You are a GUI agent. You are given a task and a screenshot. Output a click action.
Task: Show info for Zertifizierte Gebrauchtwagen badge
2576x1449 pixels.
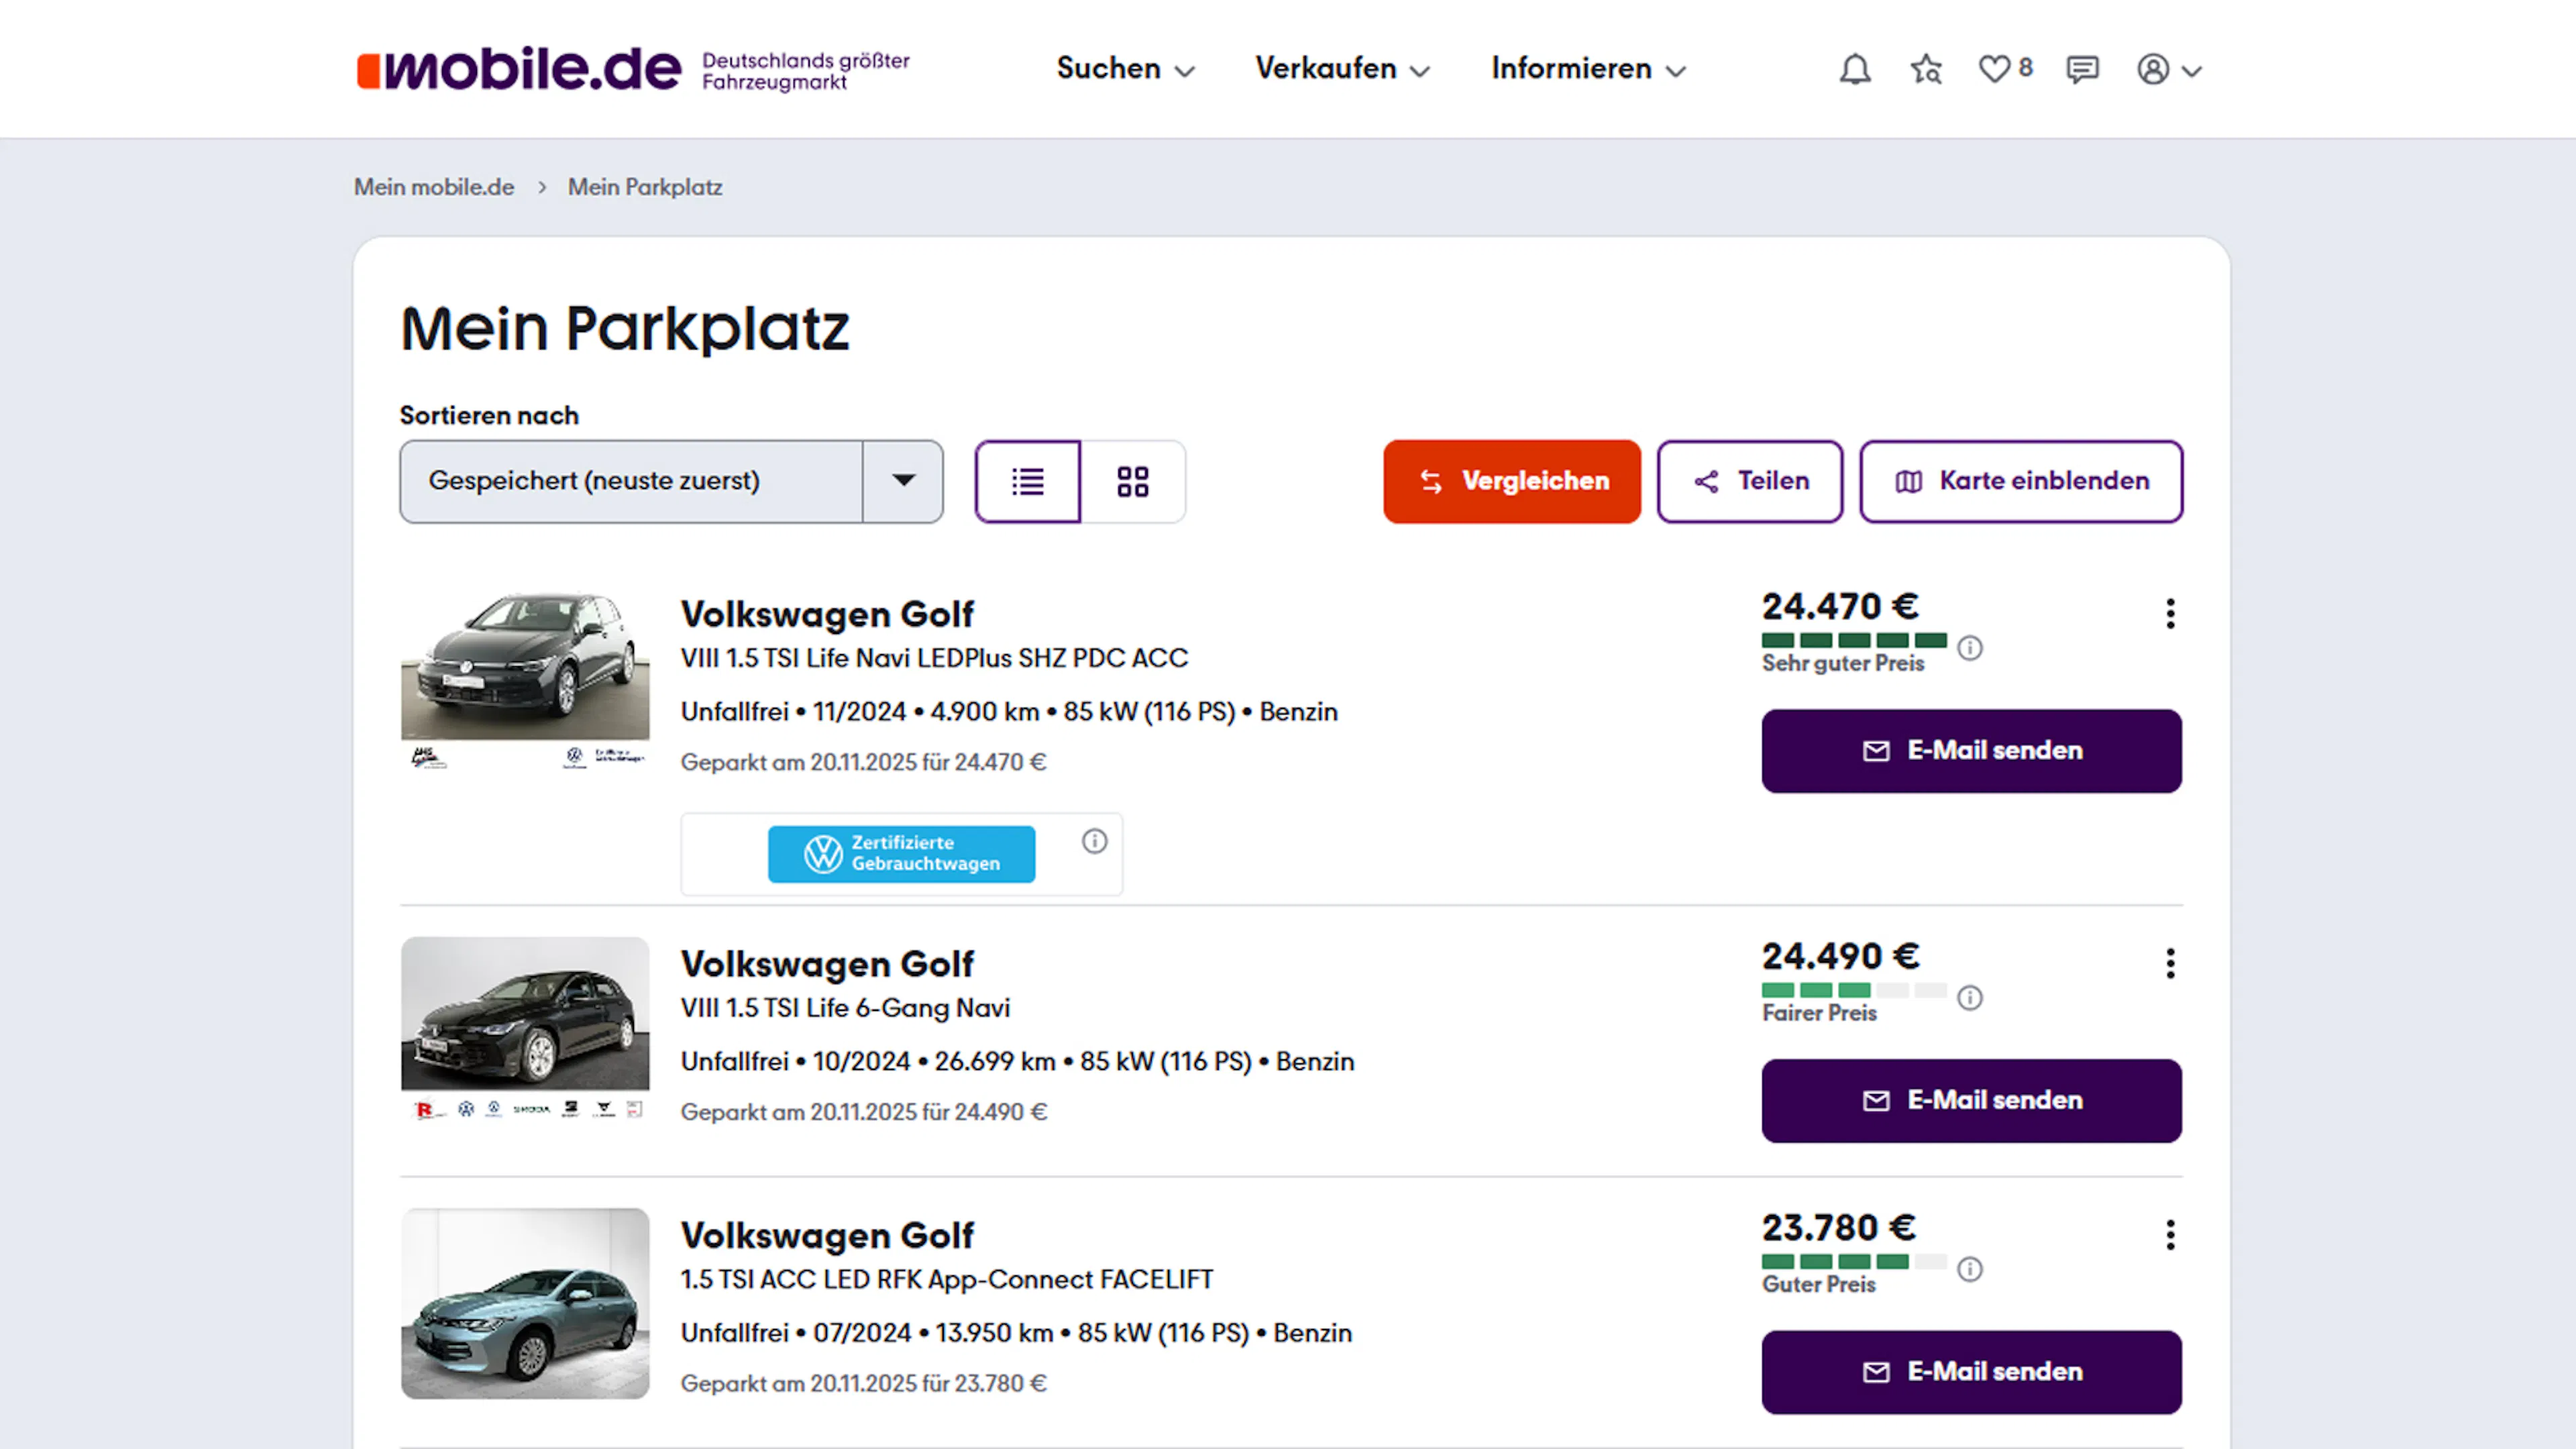coord(1095,841)
